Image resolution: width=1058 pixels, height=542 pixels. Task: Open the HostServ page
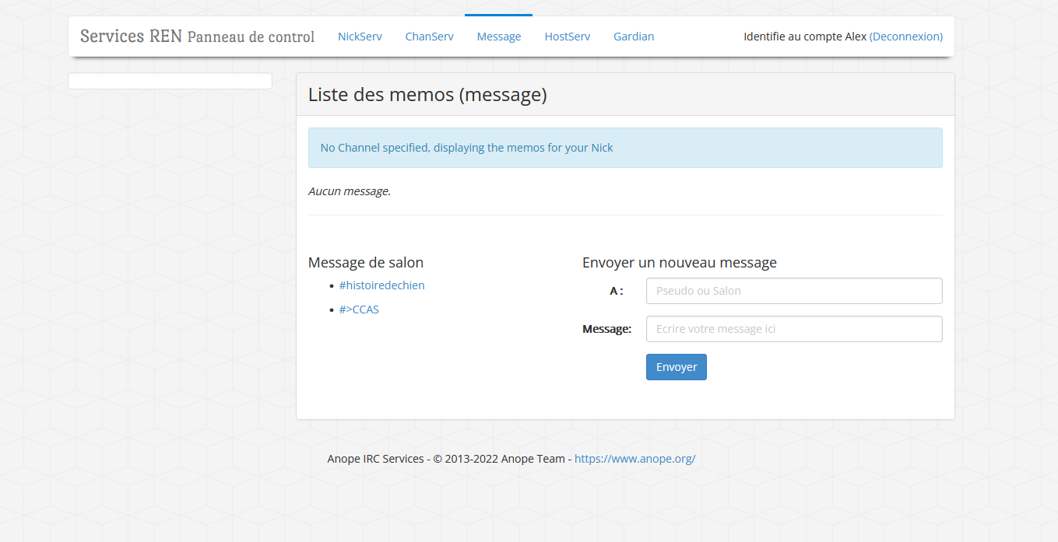tap(567, 37)
